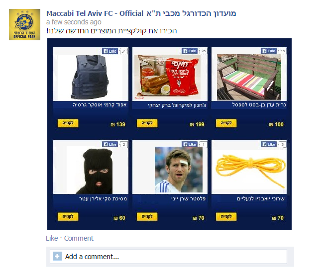Click the Add a comment field

168,257
